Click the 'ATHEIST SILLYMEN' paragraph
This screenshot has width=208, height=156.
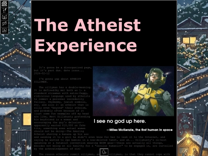(57, 81)
